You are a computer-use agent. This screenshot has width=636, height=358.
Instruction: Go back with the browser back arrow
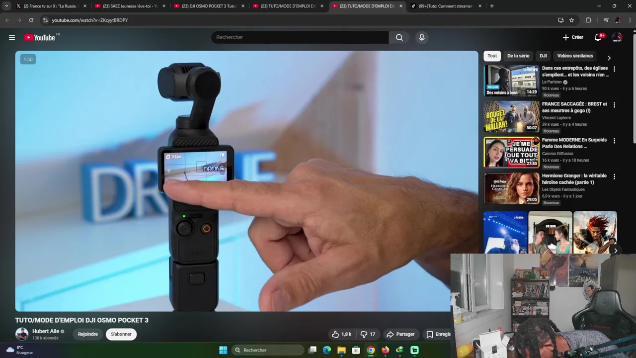(7, 20)
